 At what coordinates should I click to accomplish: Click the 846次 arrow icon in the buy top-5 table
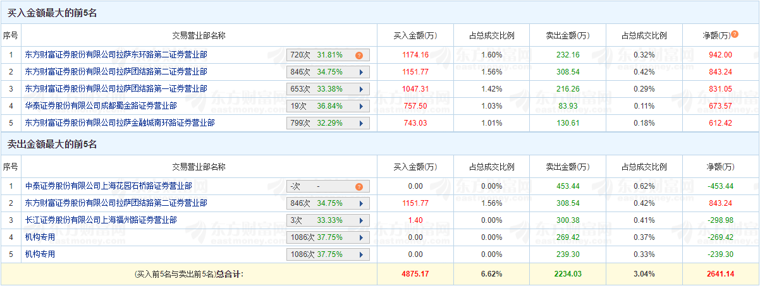click(x=361, y=72)
